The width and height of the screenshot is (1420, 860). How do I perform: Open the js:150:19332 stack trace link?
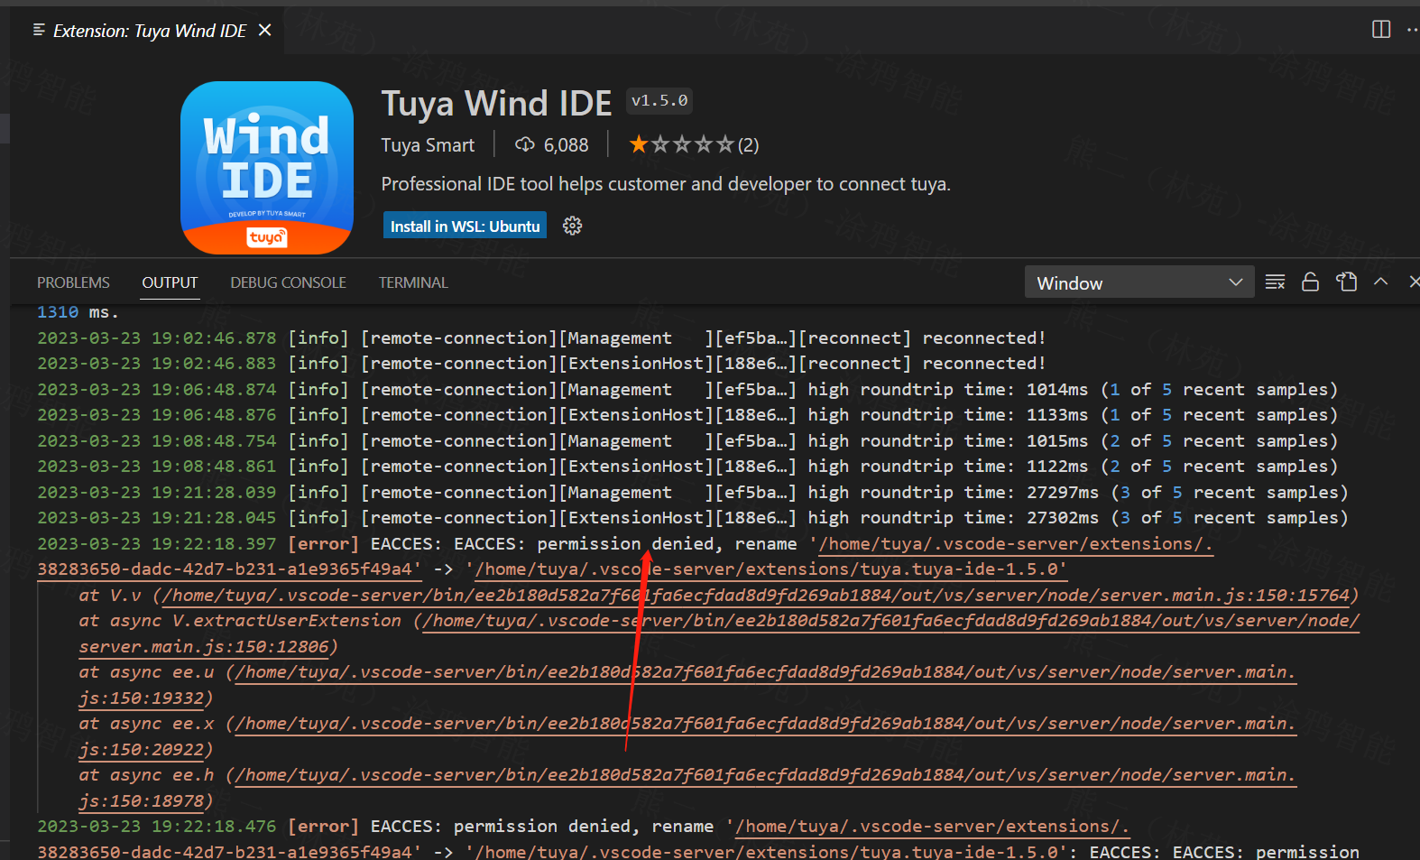142,698
